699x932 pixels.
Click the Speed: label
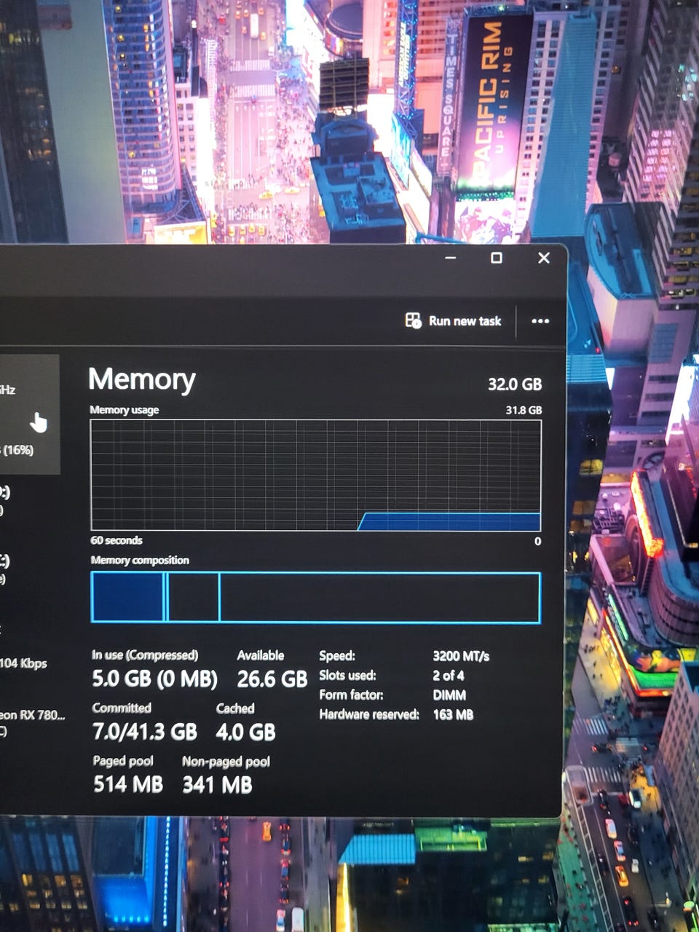(337, 656)
